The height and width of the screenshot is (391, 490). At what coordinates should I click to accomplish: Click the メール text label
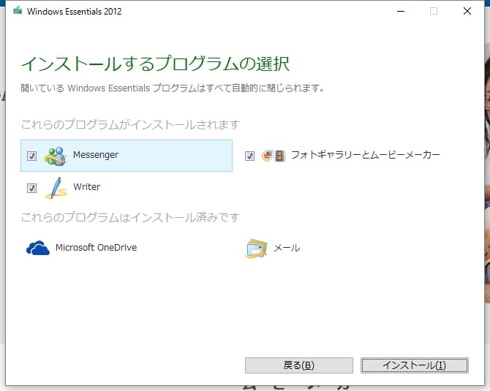point(286,248)
